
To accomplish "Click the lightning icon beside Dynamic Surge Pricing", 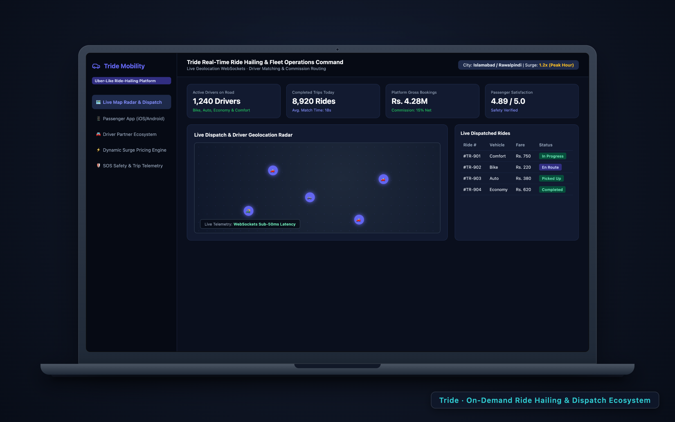I will coord(98,150).
